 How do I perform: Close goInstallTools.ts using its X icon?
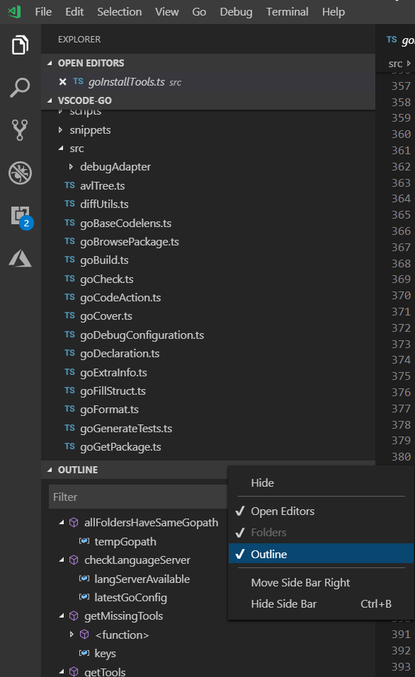click(x=62, y=81)
